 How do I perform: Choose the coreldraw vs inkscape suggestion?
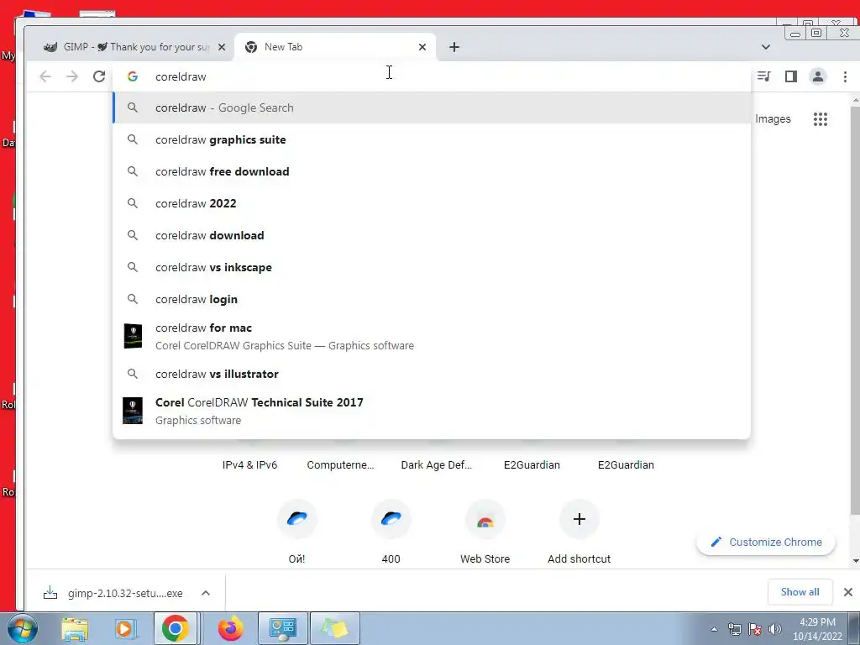coord(432,267)
